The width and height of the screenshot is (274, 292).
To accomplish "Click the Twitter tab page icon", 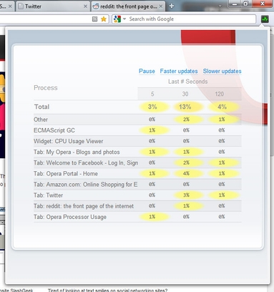I will tap(21, 6).
